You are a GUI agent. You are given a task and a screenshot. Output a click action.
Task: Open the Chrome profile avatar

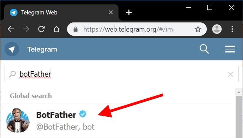coord(217,29)
